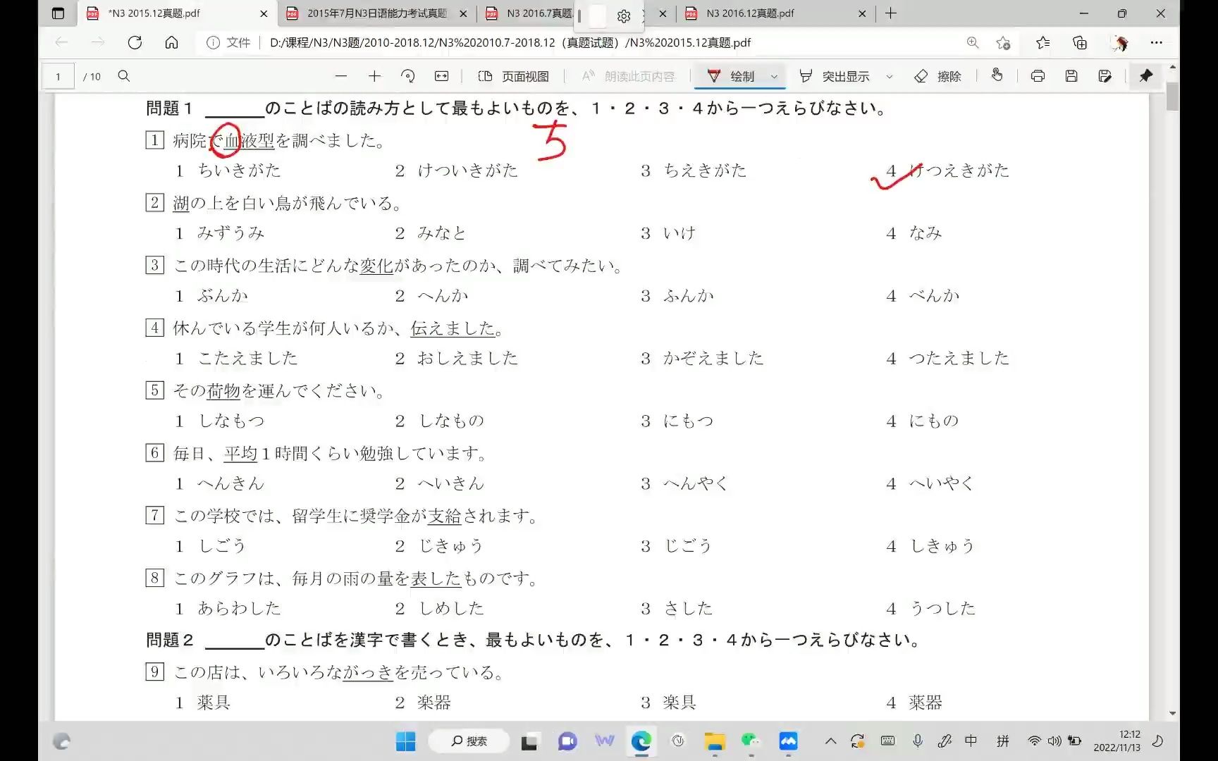The width and height of the screenshot is (1218, 761).
Task: Open File Explorer from the taskbar
Action: (x=715, y=741)
